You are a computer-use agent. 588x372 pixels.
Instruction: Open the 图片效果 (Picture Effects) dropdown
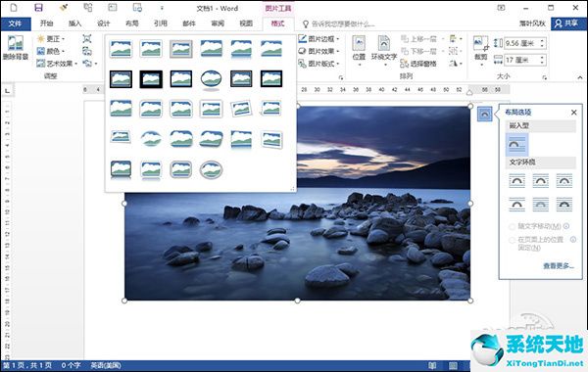[319, 51]
